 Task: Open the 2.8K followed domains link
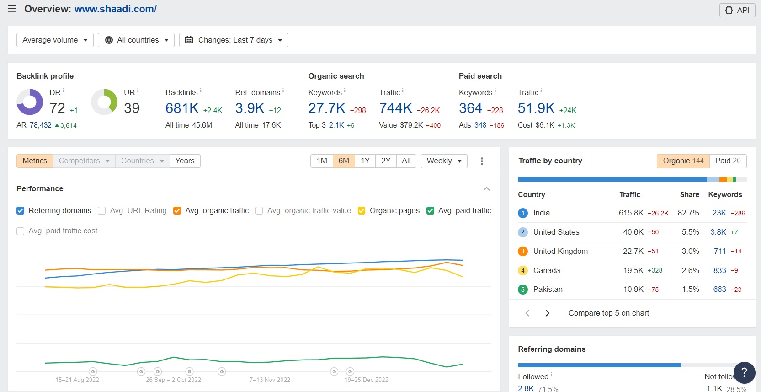[526, 388]
